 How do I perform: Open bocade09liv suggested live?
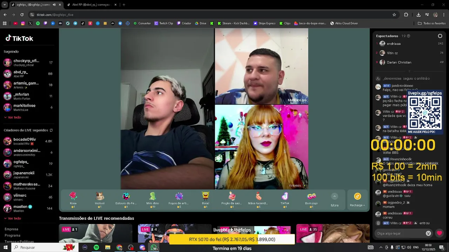click(28, 141)
